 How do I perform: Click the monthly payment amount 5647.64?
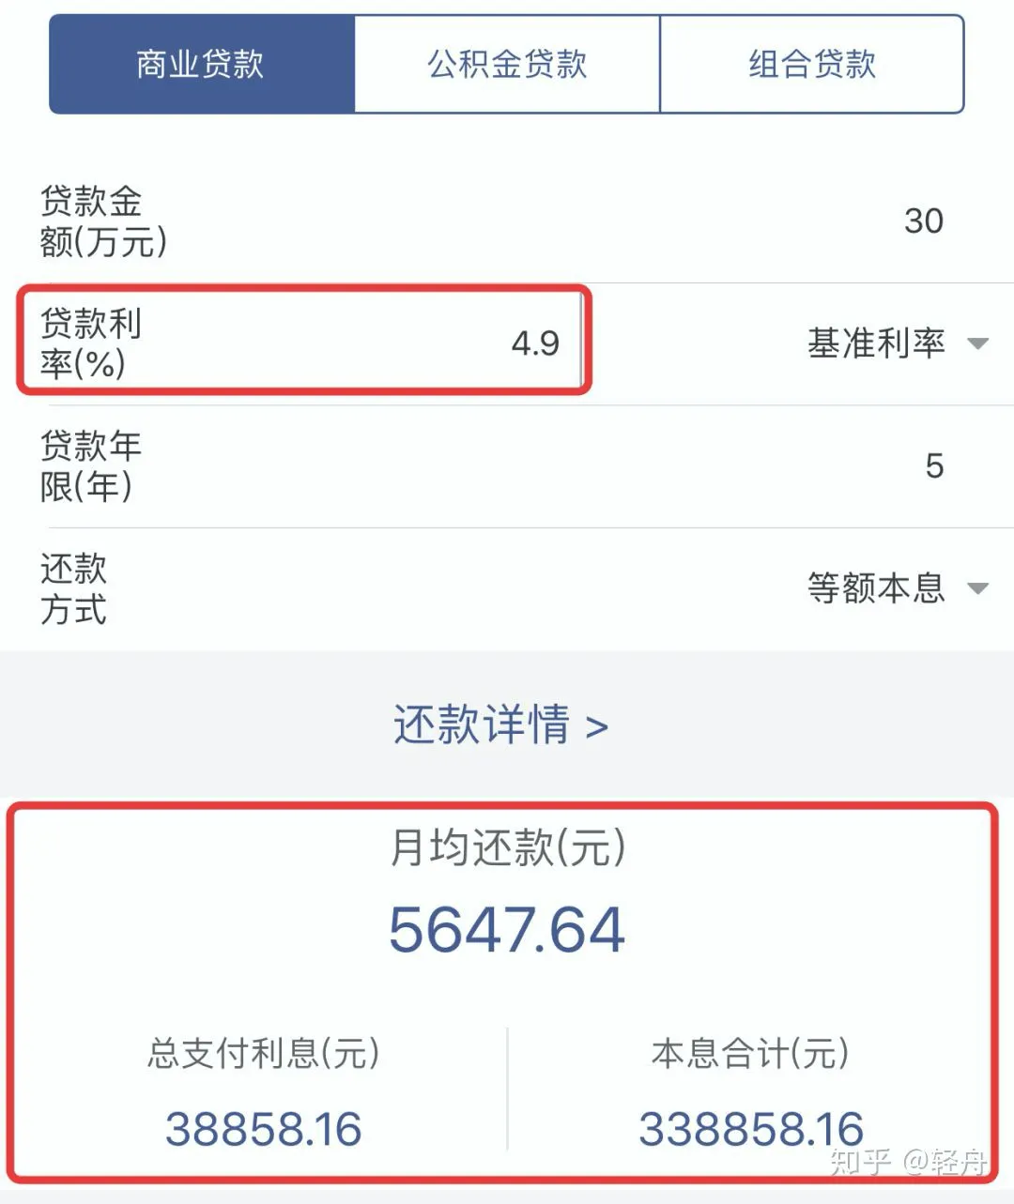click(507, 930)
